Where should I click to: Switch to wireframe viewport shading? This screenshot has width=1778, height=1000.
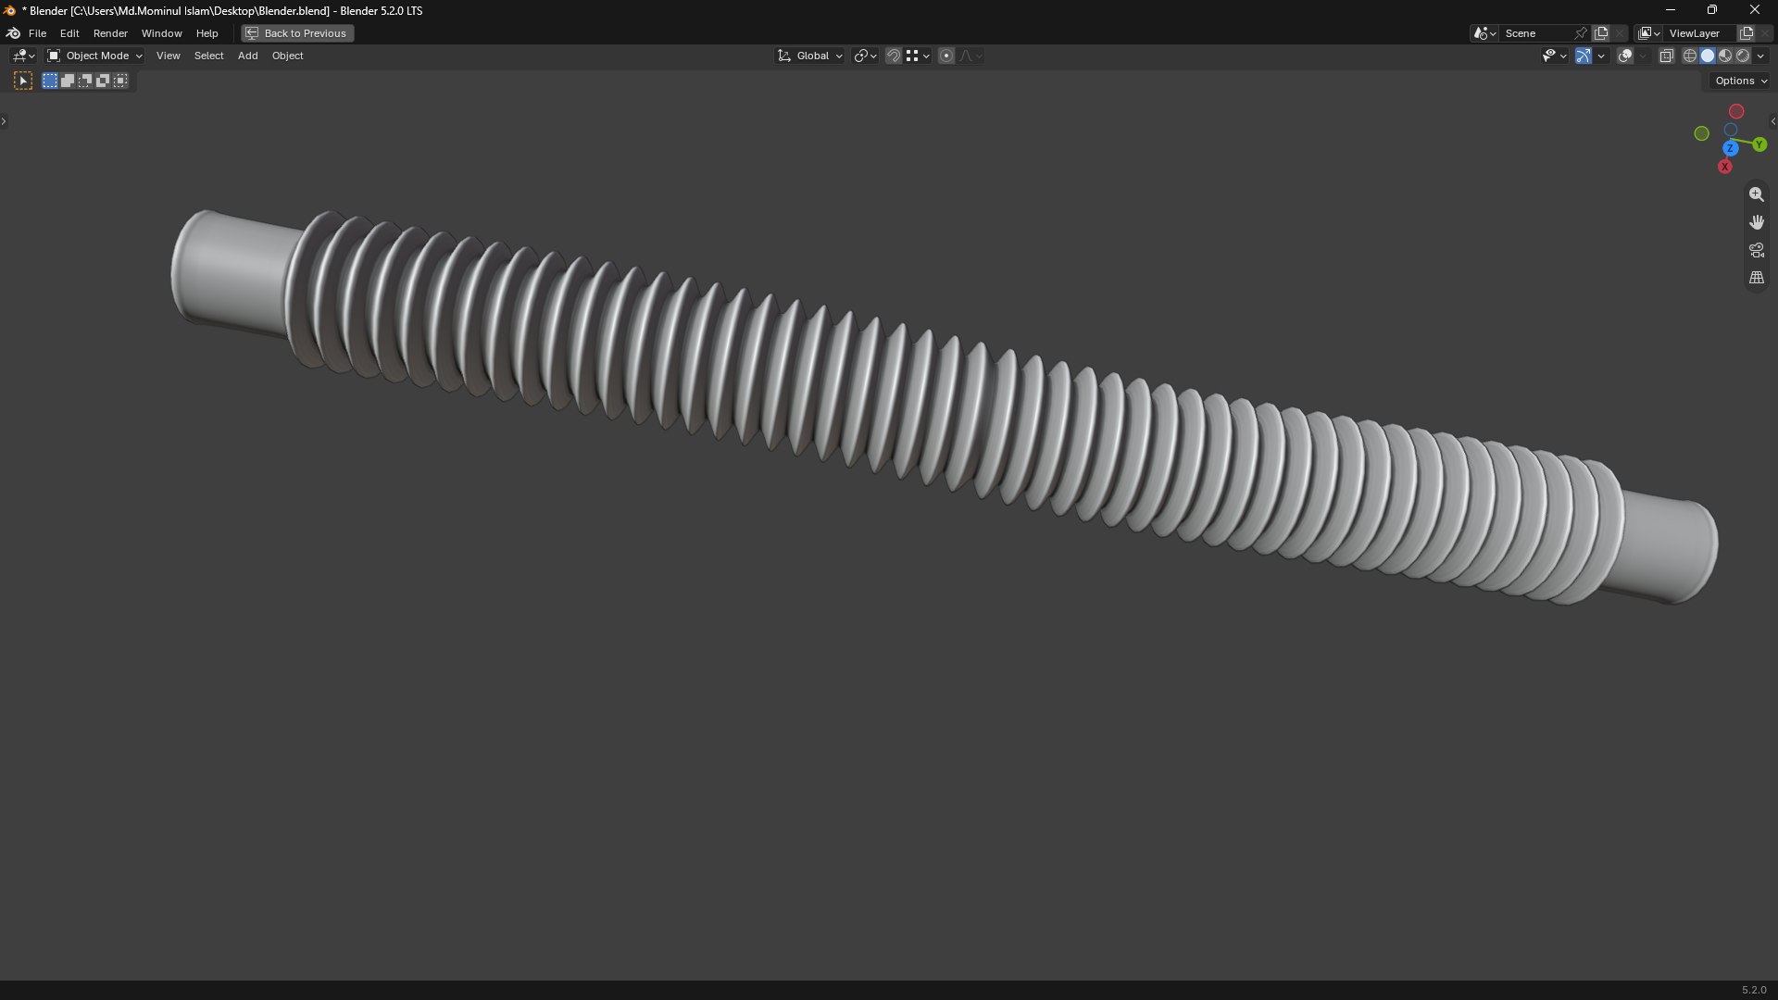1690,56
